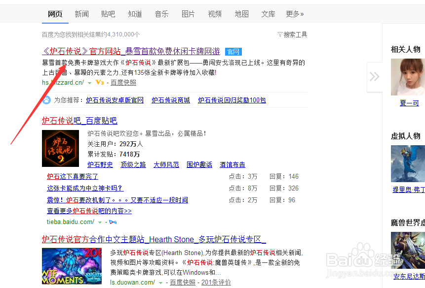Open 查看更多炉石传说吧的内容>> link
This screenshot has height=288, width=425.
tap(89, 211)
